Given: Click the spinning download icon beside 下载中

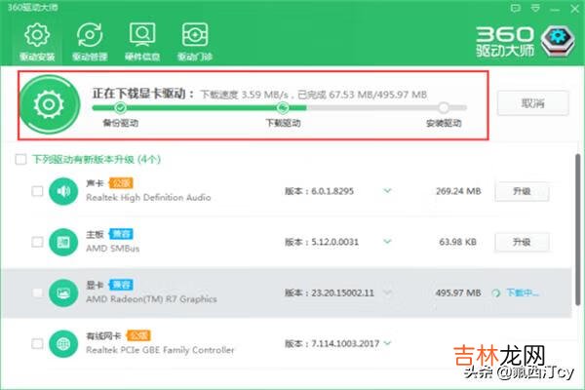Looking at the screenshot, I should point(496,292).
